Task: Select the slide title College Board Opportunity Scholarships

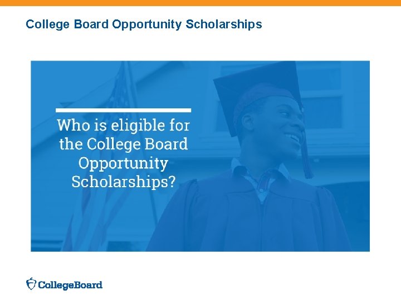Action: click(x=144, y=24)
